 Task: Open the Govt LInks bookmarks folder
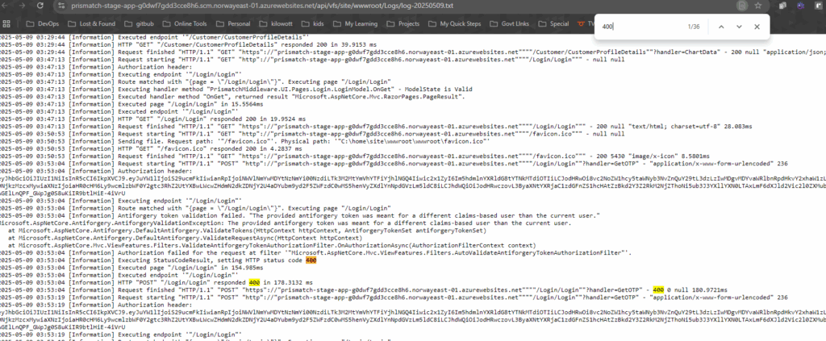point(511,23)
